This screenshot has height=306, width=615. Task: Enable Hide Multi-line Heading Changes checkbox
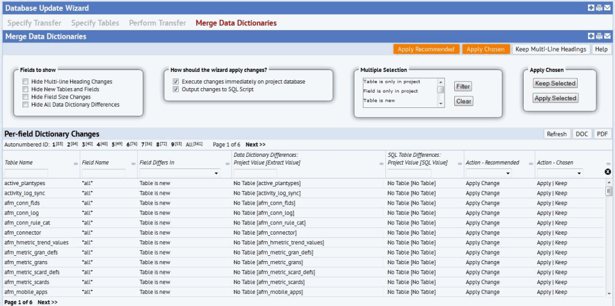(x=26, y=82)
